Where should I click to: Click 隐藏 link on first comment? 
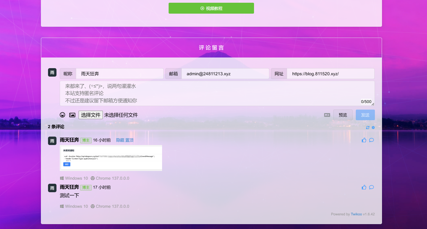pyautogui.click(x=120, y=140)
